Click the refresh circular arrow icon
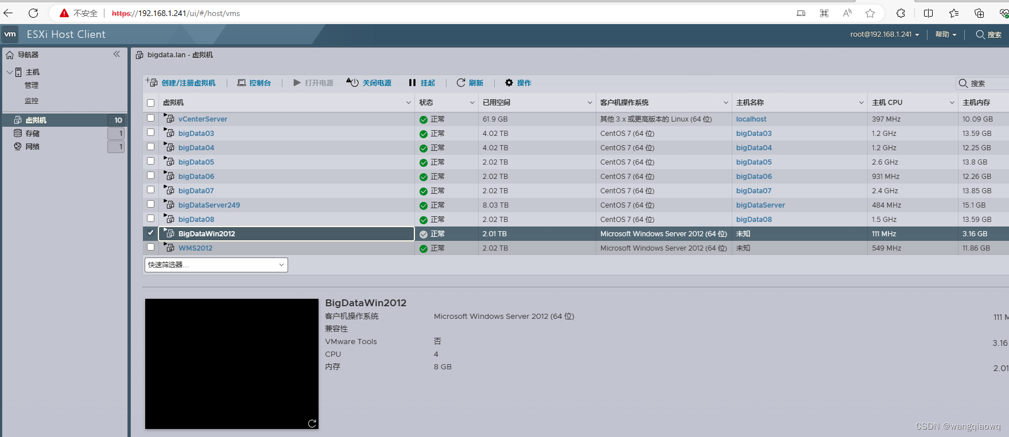 click(461, 83)
